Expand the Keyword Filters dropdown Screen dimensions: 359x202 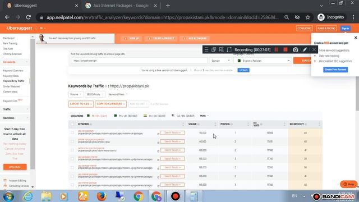118,94
